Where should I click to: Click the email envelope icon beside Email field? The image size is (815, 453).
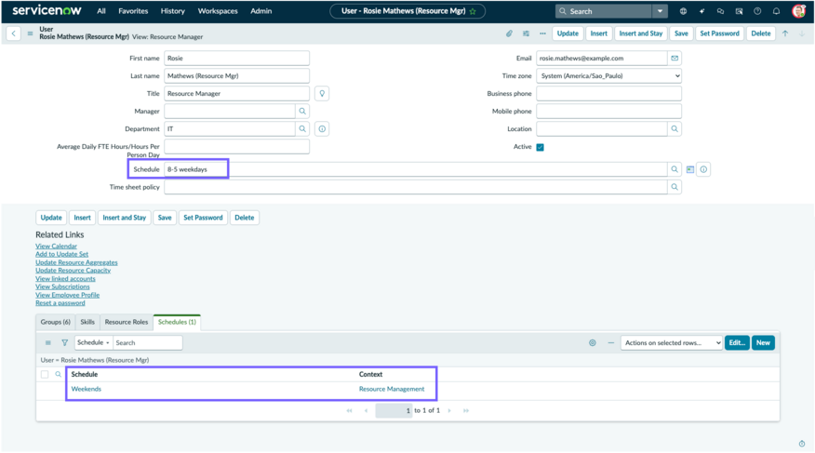675,59
